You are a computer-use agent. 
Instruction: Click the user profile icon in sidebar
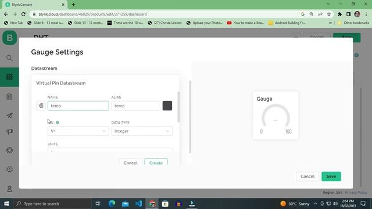click(x=9, y=189)
